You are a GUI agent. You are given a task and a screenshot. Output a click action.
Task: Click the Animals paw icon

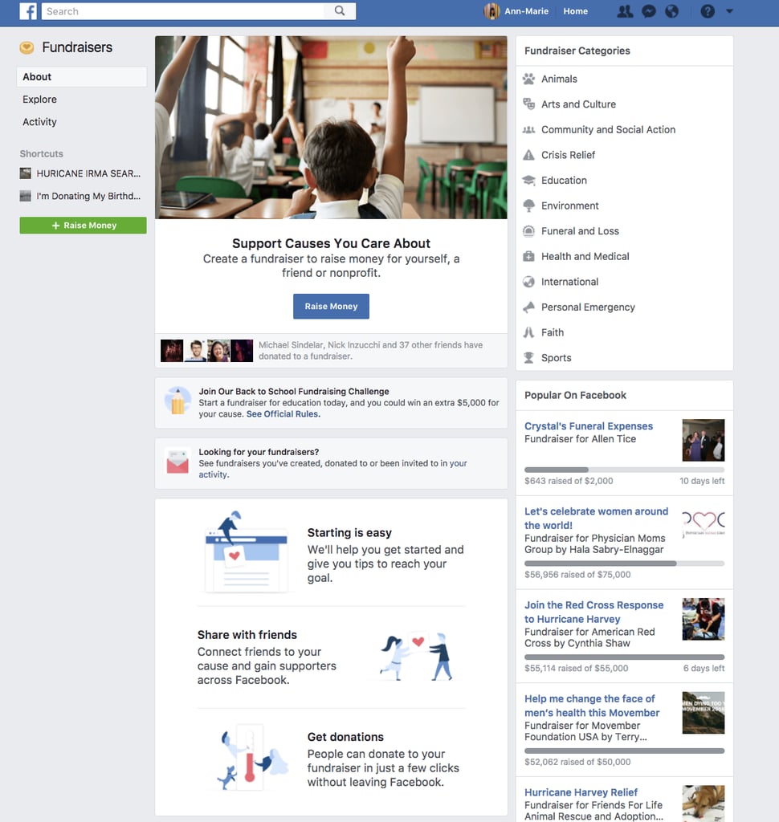point(528,79)
